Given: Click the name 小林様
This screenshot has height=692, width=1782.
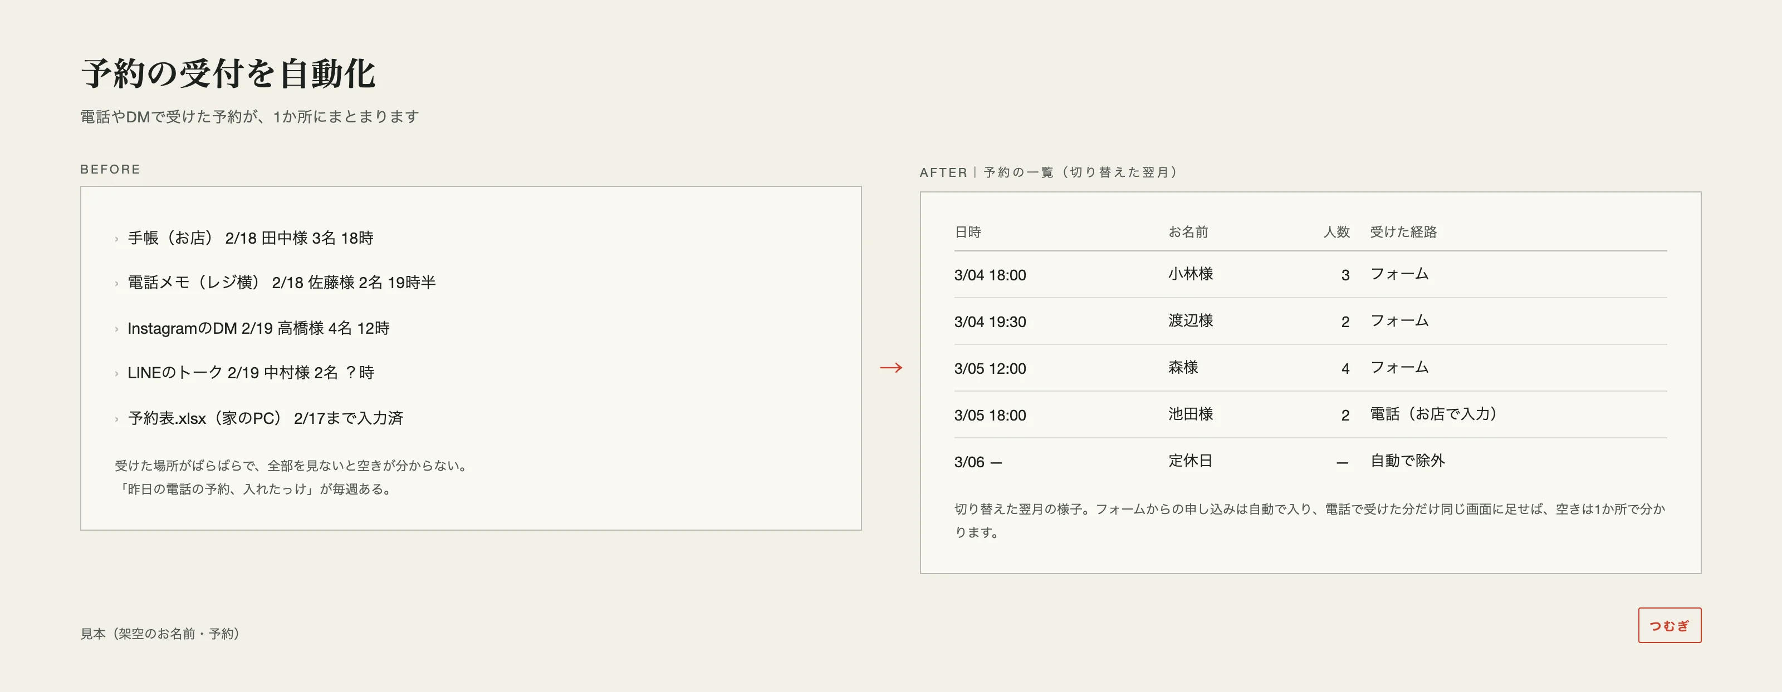Looking at the screenshot, I should coord(1191,274).
